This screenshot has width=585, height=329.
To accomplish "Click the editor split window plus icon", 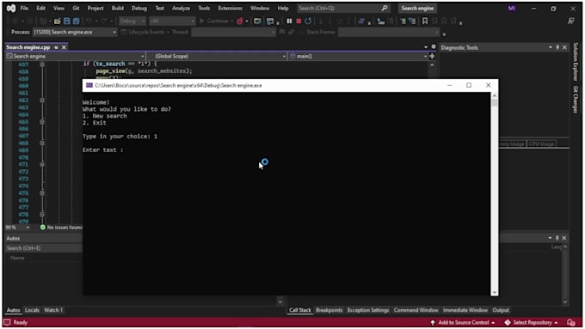I will [432, 56].
